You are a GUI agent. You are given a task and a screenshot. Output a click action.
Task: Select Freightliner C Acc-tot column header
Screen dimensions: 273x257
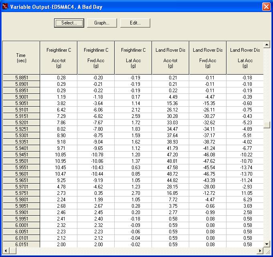[x=59, y=58]
